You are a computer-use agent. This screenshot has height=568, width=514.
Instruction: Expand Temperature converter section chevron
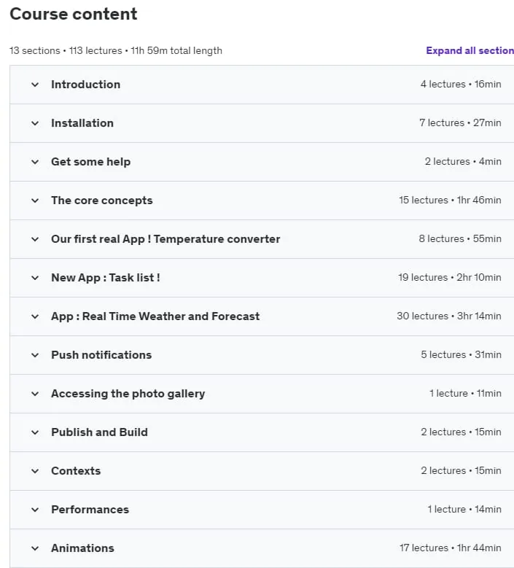pos(35,239)
